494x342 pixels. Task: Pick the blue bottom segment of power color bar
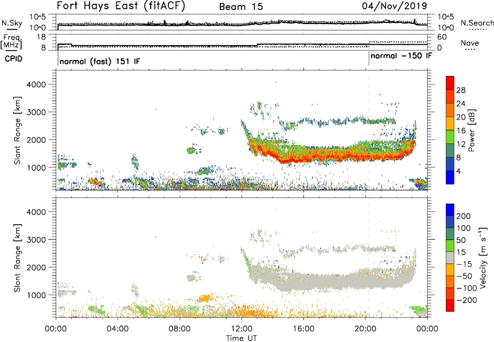[450, 177]
